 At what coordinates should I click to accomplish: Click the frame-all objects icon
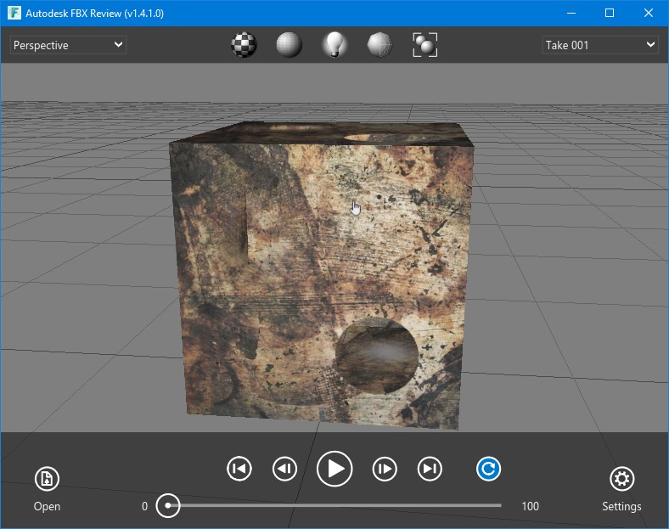pyautogui.click(x=424, y=45)
